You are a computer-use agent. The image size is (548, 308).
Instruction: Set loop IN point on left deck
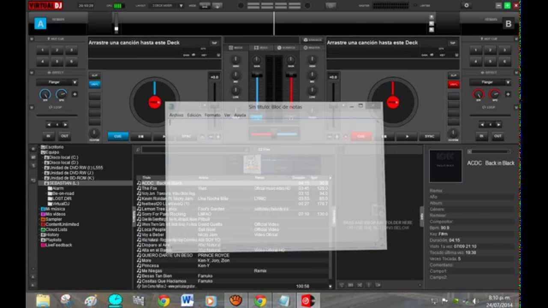click(49, 136)
